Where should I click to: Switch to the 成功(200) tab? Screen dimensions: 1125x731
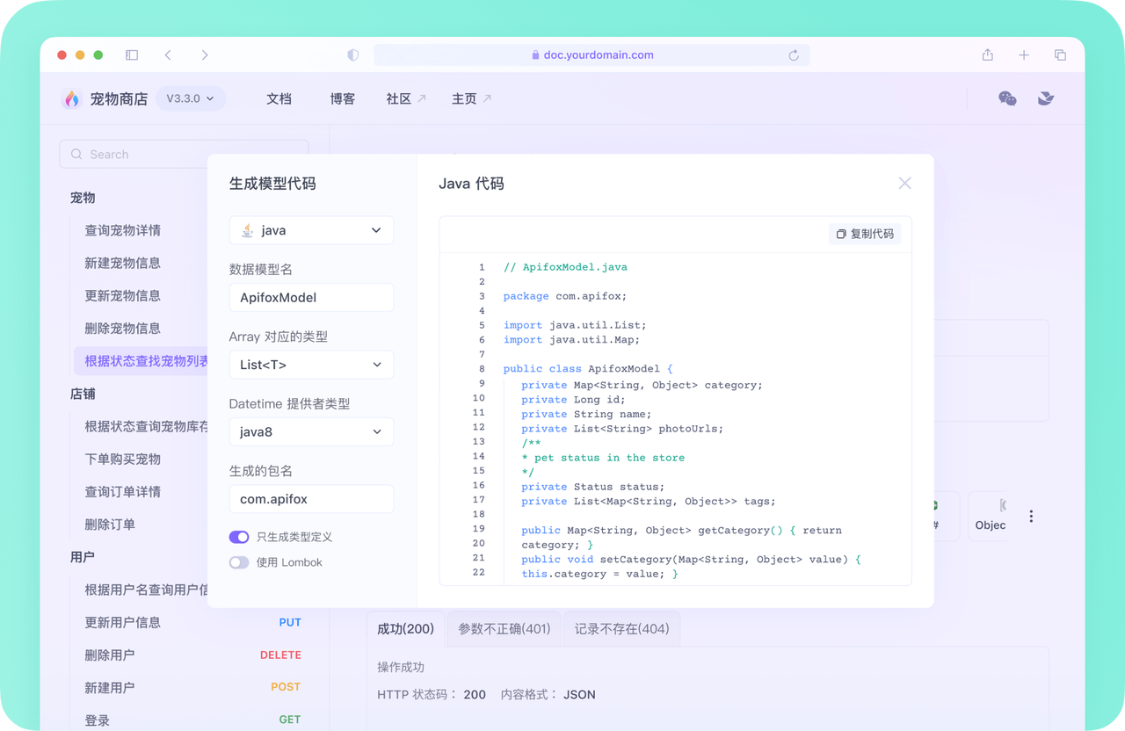click(x=405, y=629)
